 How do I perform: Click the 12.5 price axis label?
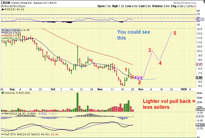pos(199,29)
